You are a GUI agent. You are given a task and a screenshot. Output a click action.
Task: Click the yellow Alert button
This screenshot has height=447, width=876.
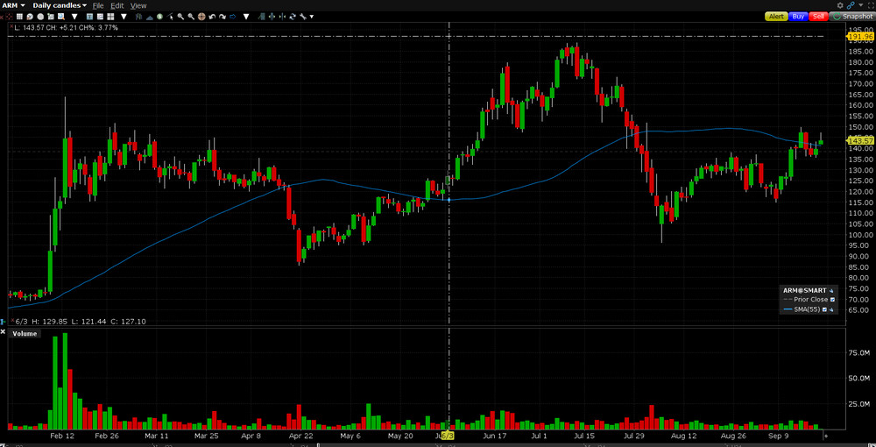tap(776, 16)
